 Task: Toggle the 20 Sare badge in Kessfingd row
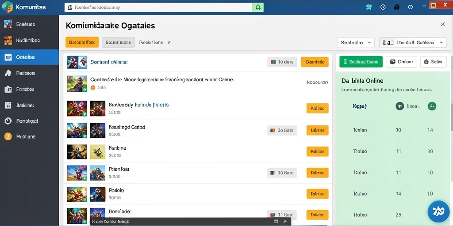[282, 130]
